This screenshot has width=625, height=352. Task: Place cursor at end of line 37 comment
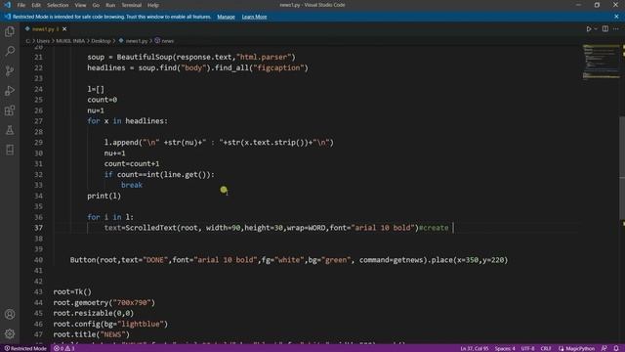coord(452,228)
